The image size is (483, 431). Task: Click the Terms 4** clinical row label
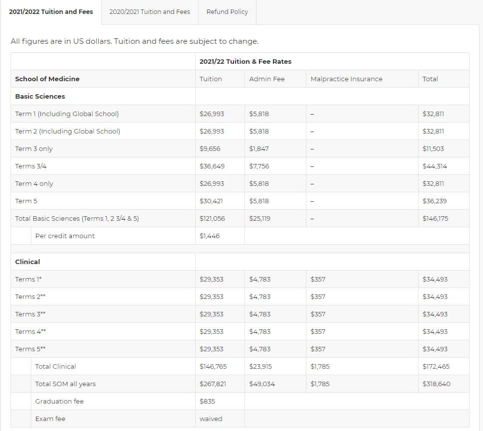pos(30,332)
